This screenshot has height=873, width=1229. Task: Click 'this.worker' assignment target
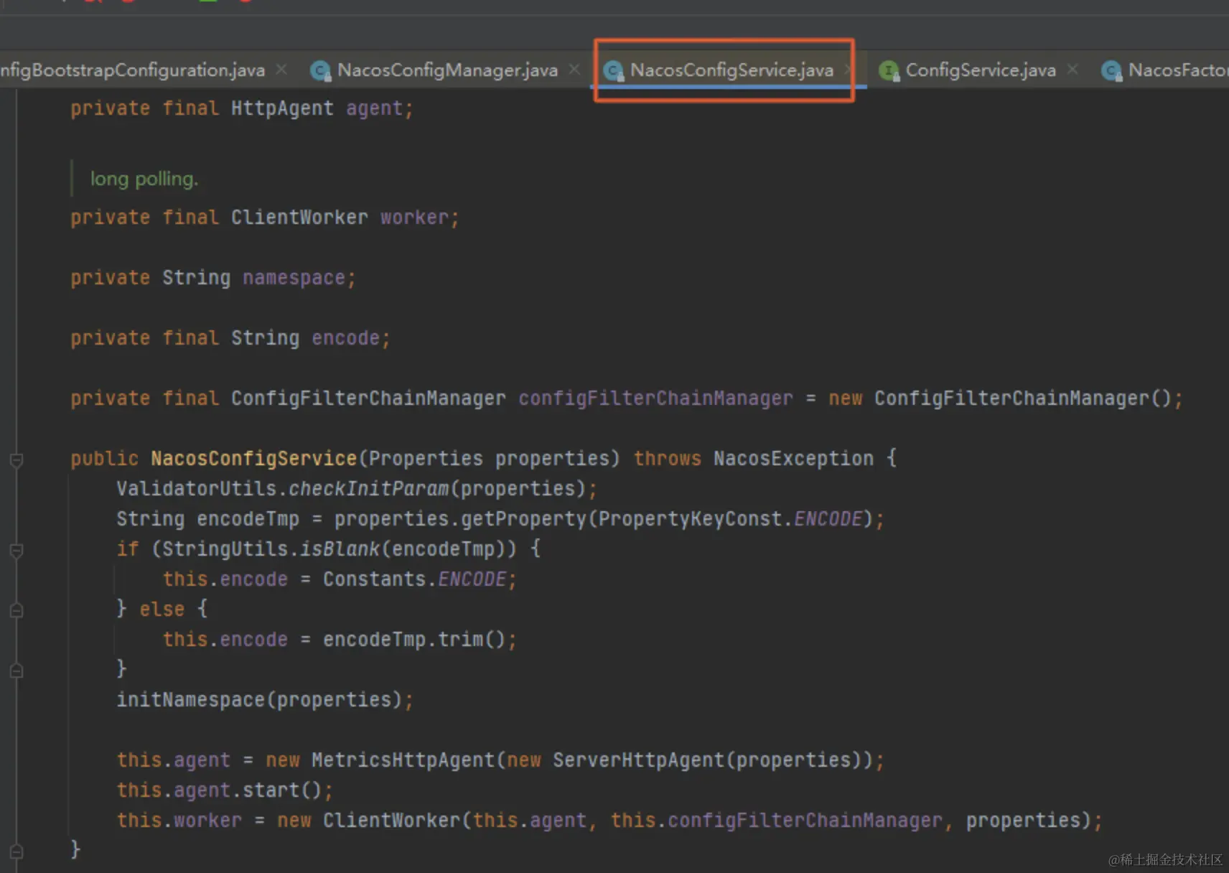pyautogui.click(x=179, y=821)
